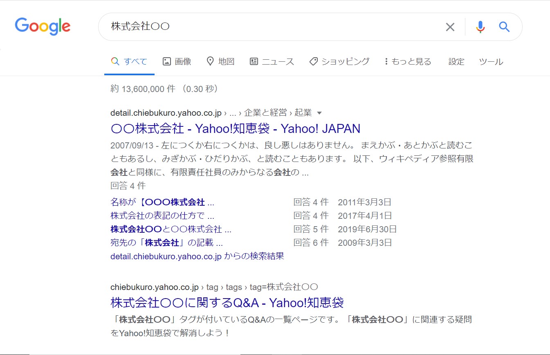This screenshot has height=355, width=550.
Task: Clear the search box with X icon
Action: point(450,27)
